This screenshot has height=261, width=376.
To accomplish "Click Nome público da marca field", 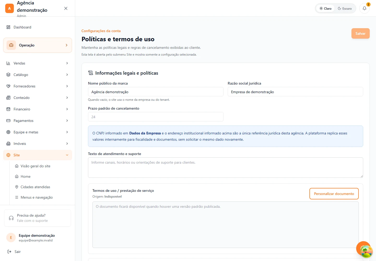I will (156, 92).
